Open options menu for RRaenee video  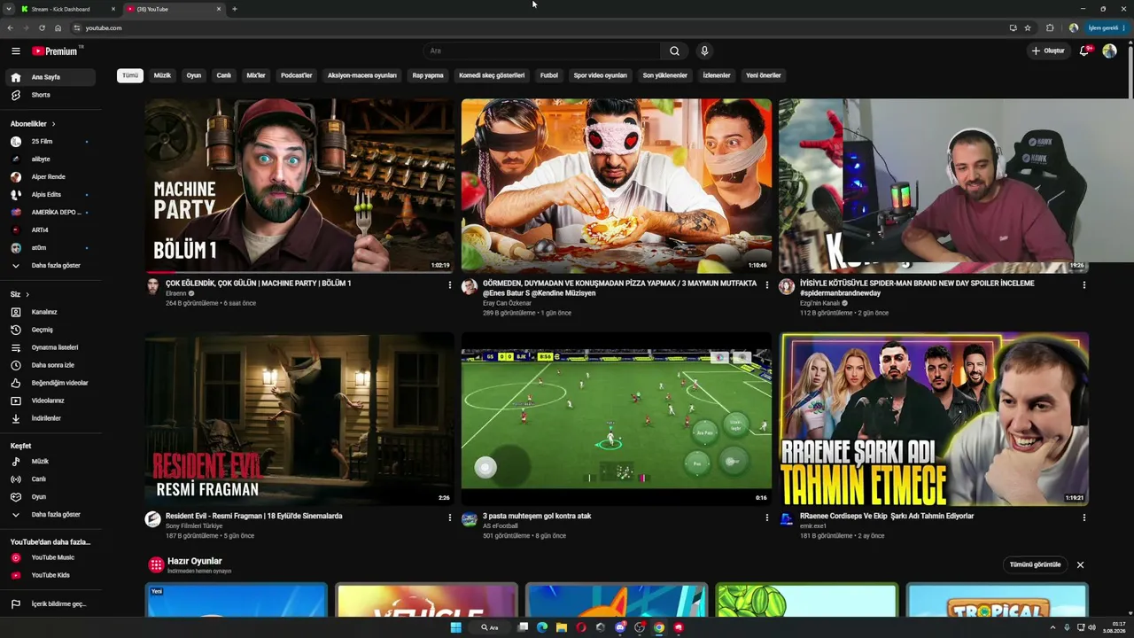(1084, 517)
